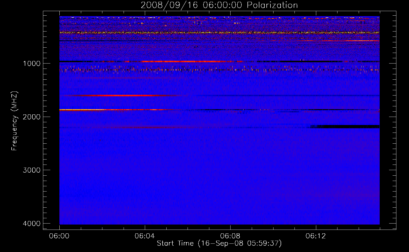
Task: Click the 3000 frequency tick label
Action: pyautogui.click(x=32, y=170)
